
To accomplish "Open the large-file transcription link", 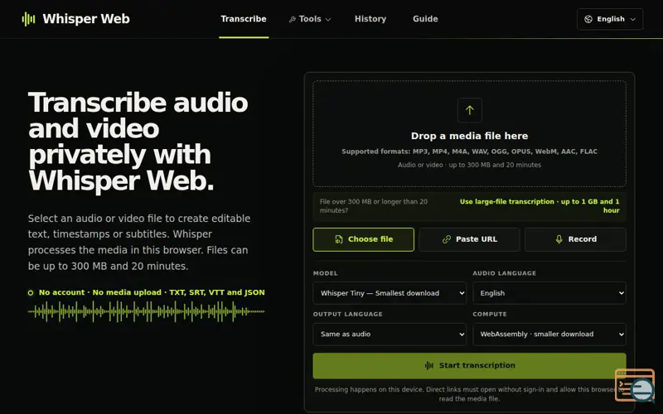I will [540, 205].
